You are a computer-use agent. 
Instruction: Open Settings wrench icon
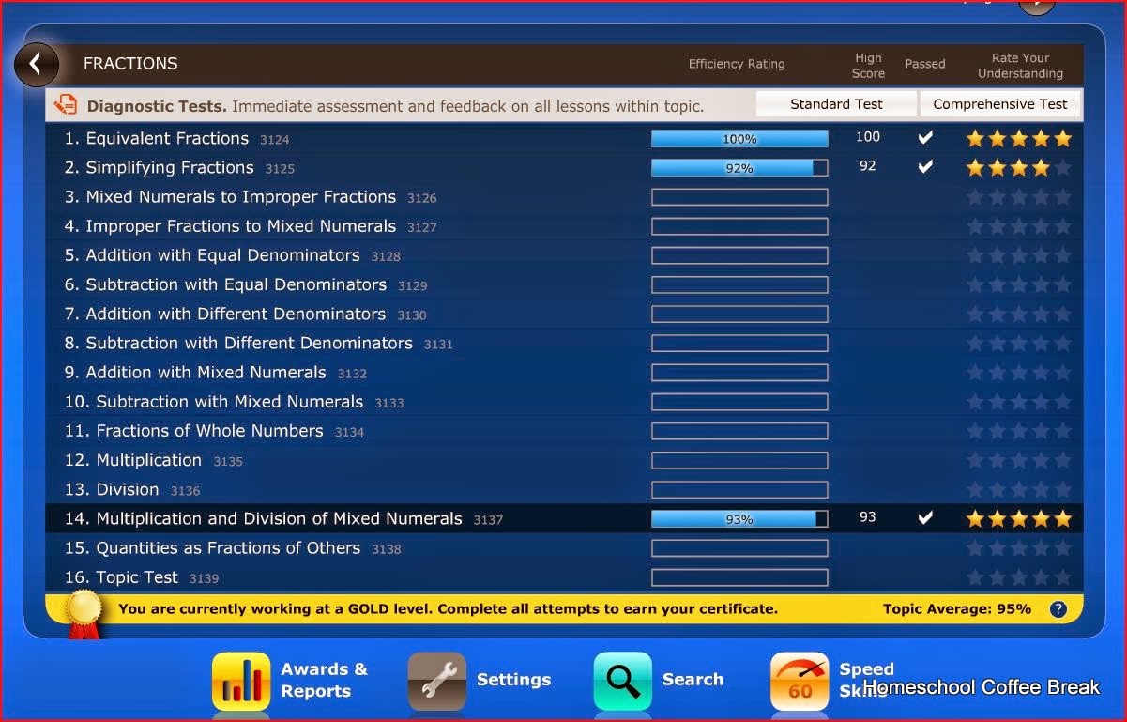tap(436, 681)
